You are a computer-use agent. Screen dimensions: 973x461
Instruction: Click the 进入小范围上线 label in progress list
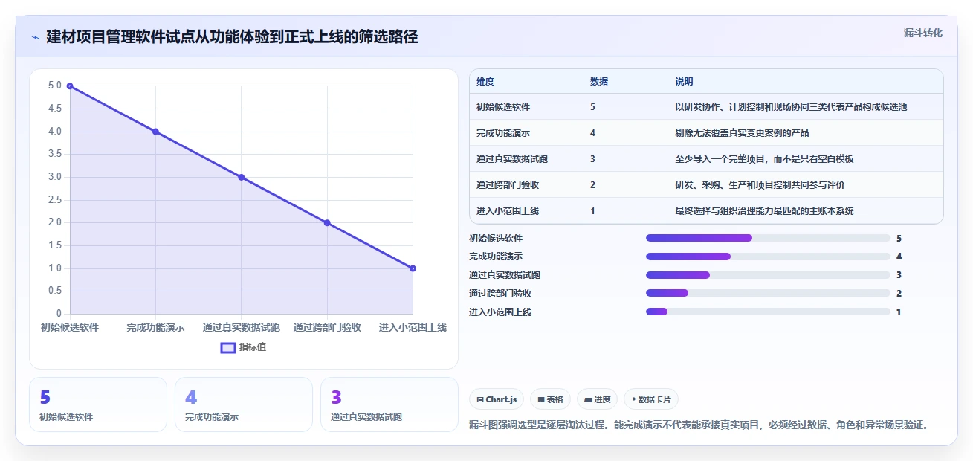[500, 312]
